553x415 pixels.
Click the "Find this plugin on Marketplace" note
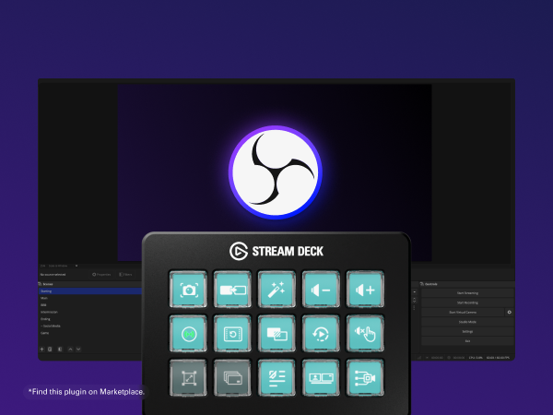pyautogui.click(x=87, y=392)
